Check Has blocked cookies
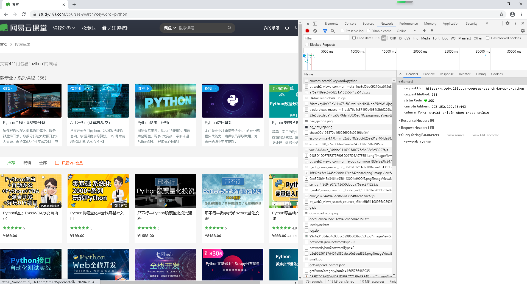Viewport: 527px width, 284px height. (x=488, y=38)
